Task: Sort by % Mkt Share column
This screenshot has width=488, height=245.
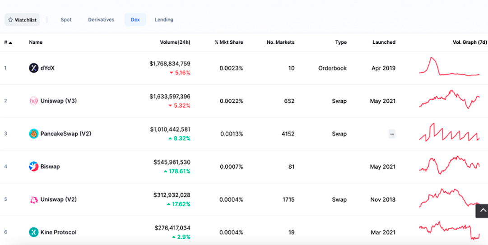Action: point(229,42)
